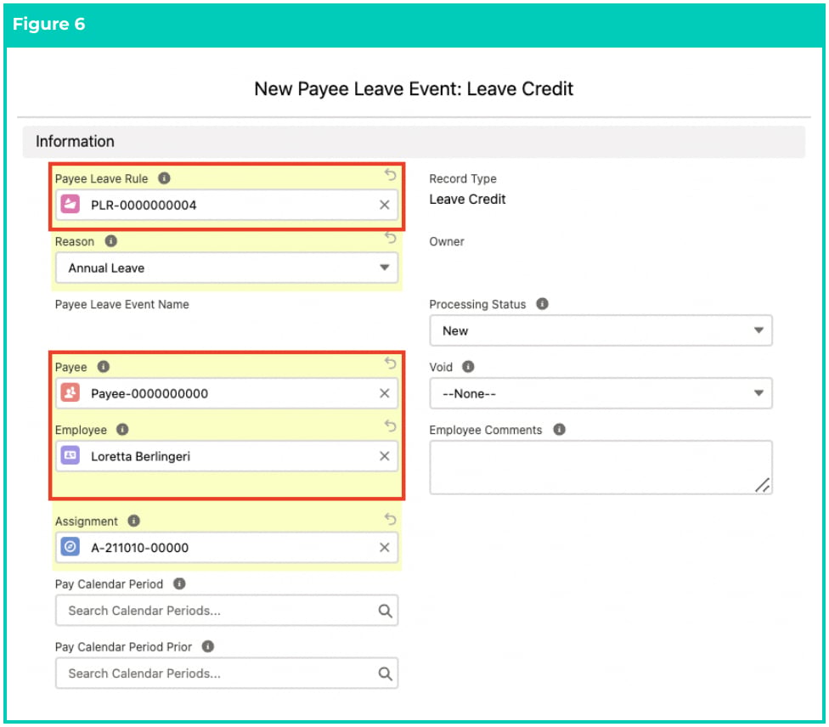The image size is (829, 727).
Task: Click the Loretta Berlingeri employee icon
Action: (70, 455)
